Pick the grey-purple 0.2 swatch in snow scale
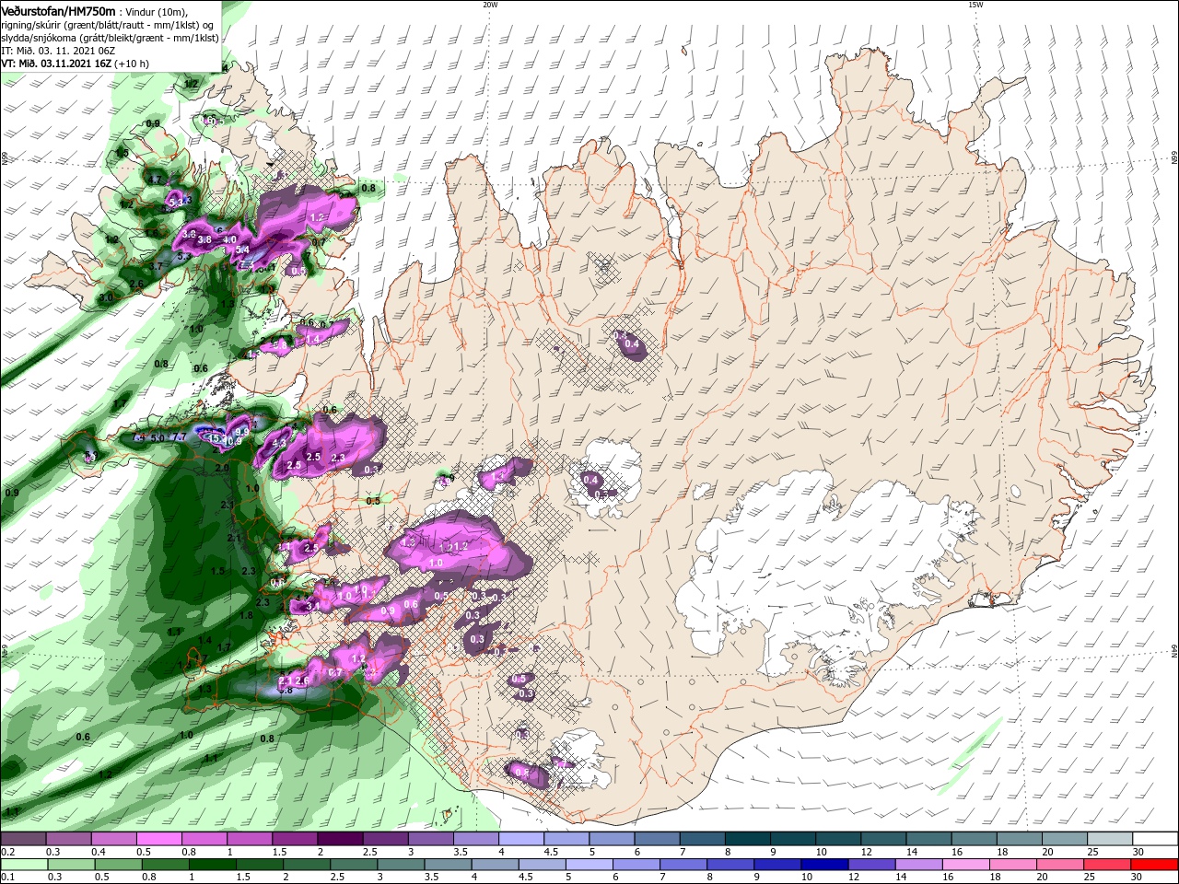Screen dimensions: 1179x884 pyautogui.click(x=23, y=839)
